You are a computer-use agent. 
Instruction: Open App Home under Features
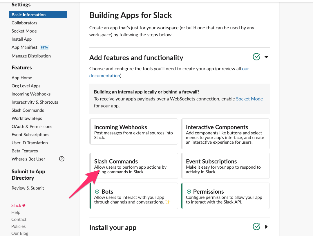tap(22, 78)
